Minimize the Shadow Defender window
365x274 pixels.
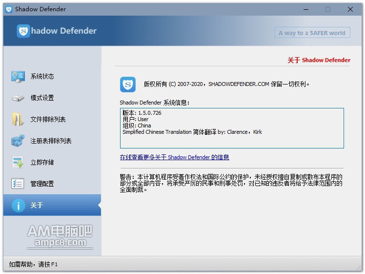point(306,9)
